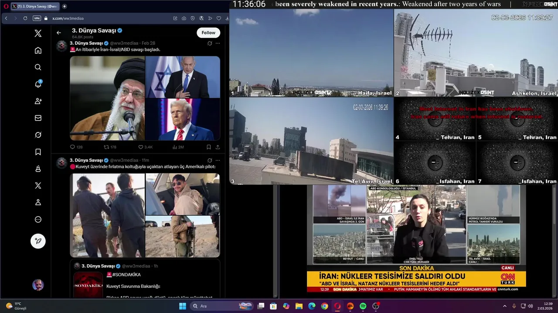This screenshot has width=558, height=313.
Task: Open more menu on the 11m Kuveyt post
Action: [x=218, y=160]
